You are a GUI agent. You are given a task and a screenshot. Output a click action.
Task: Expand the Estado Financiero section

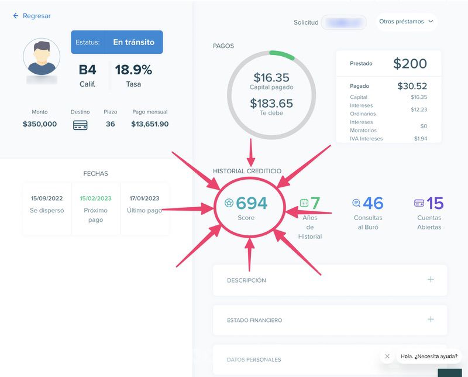[x=430, y=320]
